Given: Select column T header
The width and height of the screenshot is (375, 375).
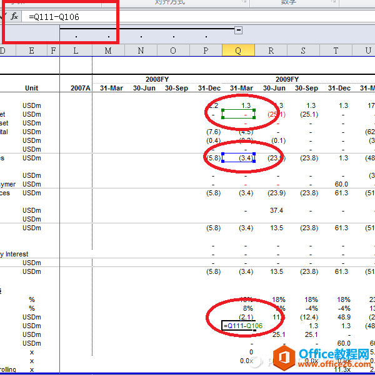Looking at the screenshot, I should coord(336,51).
